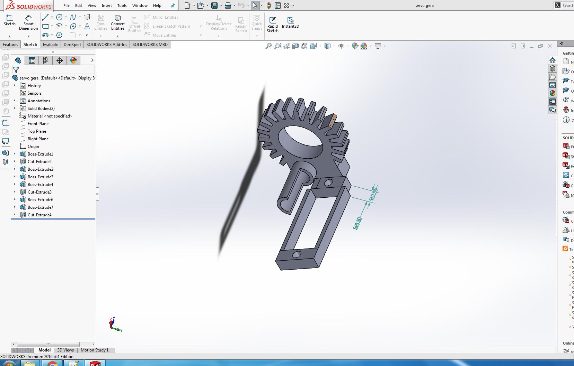The image size is (574, 366).
Task: Zoom to Fit the model
Action: tap(268, 46)
